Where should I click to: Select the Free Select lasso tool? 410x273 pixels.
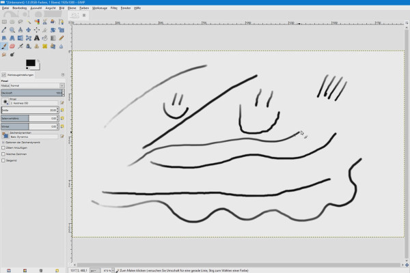pos(20,22)
